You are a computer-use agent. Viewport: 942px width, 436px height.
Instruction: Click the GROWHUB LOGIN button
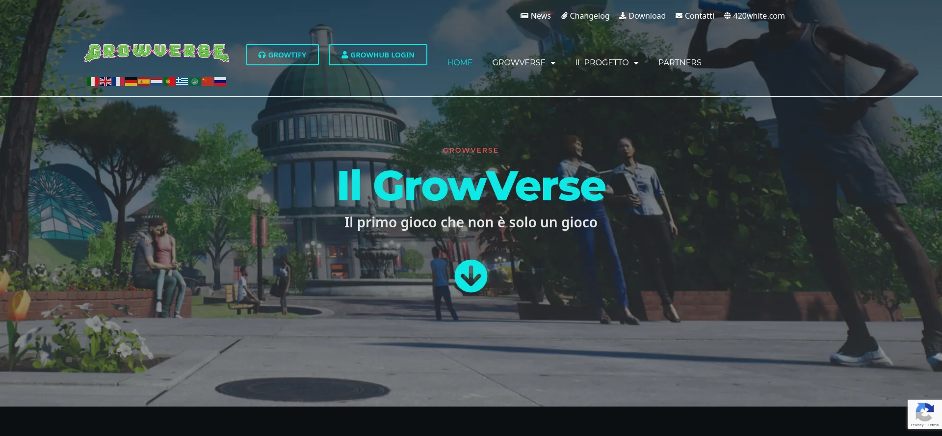click(x=378, y=55)
